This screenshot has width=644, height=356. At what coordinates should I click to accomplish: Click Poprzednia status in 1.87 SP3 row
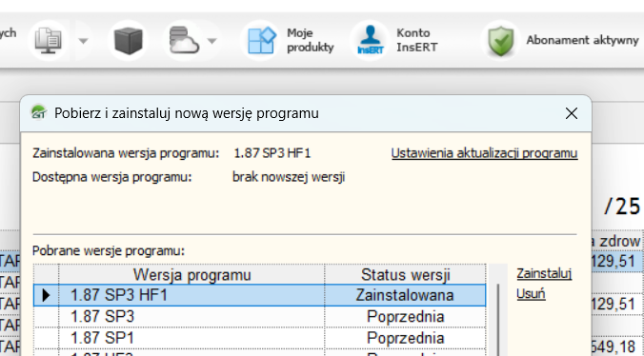point(405,317)
